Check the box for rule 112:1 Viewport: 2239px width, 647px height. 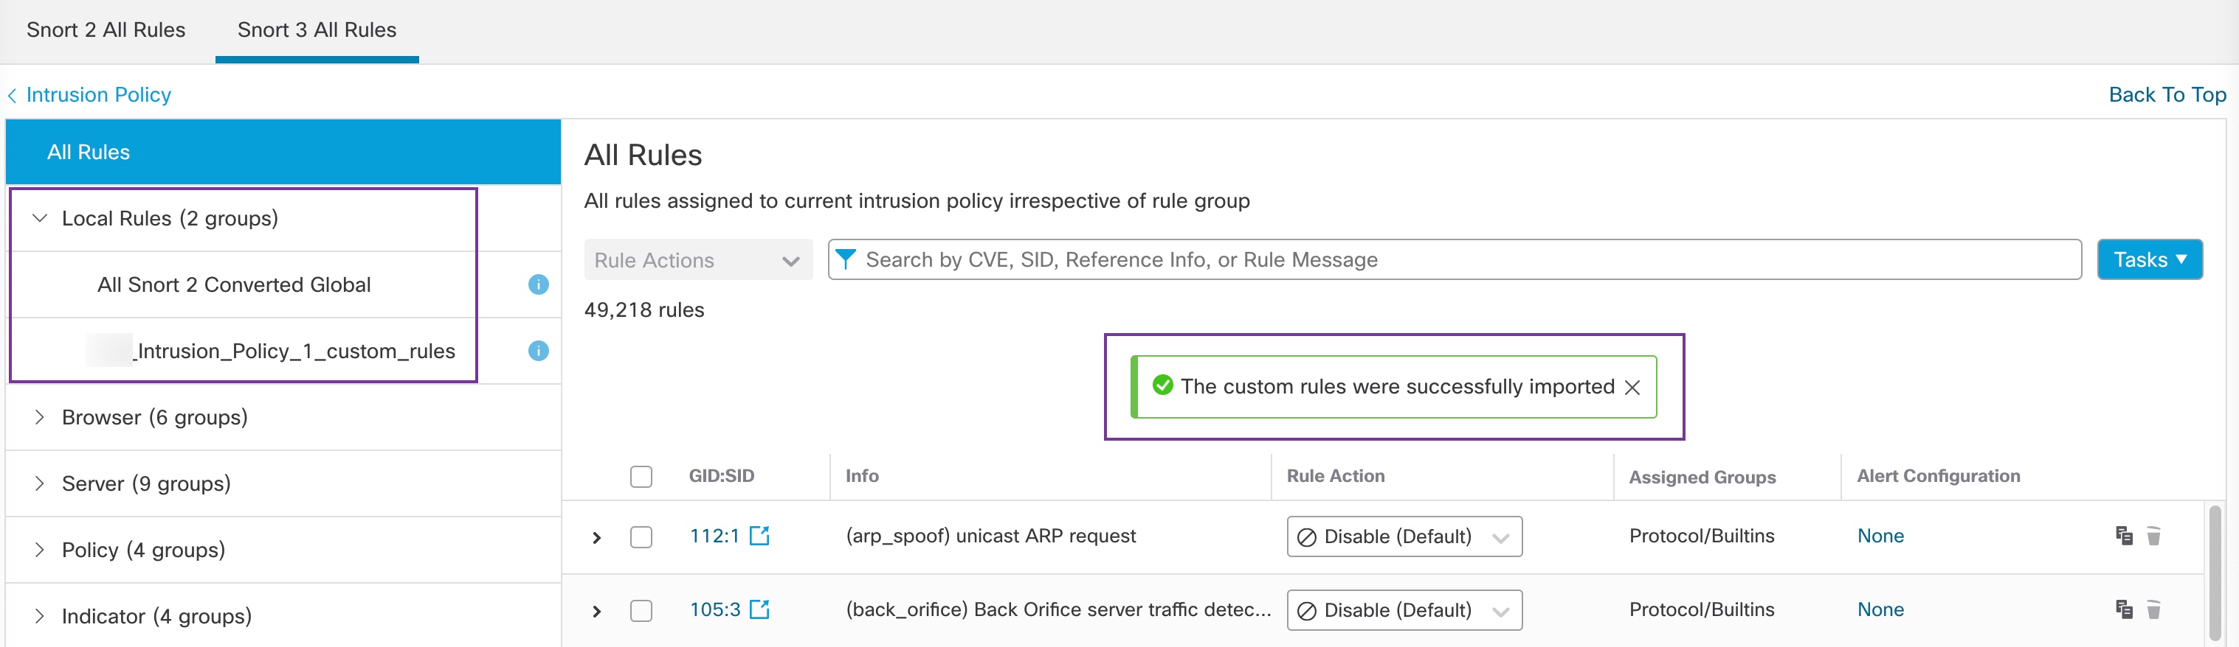pos(641,536)
